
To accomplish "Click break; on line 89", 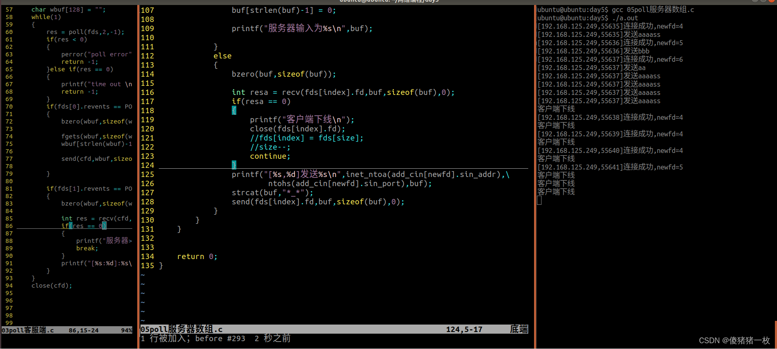I will tap(87, 248).
